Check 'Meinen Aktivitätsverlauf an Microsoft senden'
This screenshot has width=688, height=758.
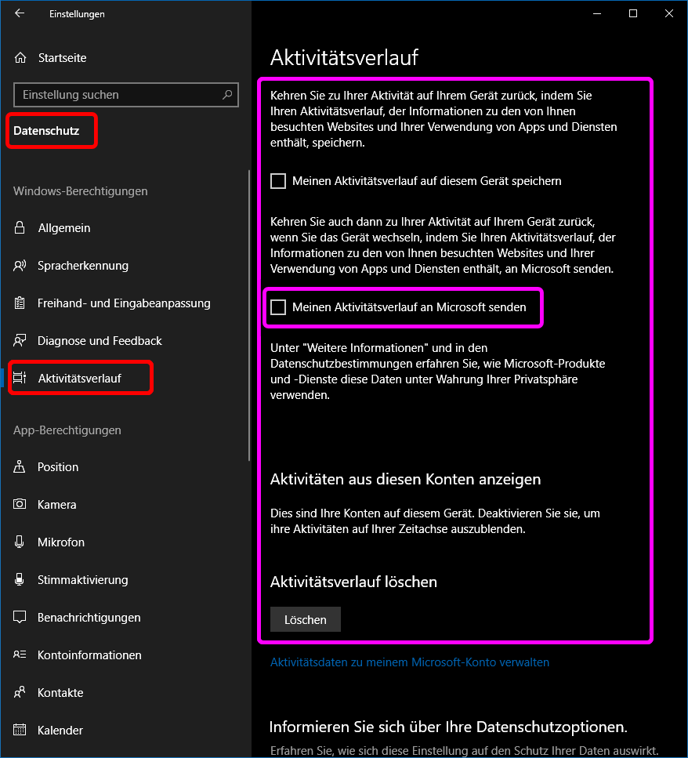(278, 307)
